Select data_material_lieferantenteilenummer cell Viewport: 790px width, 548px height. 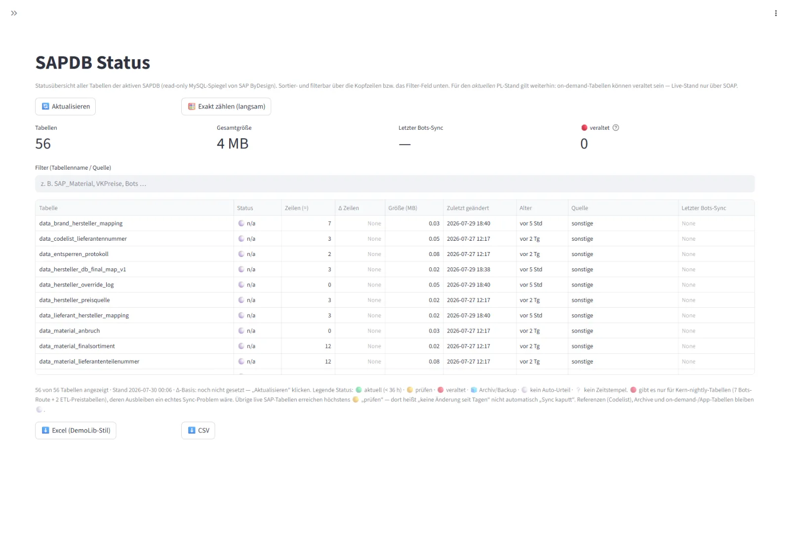pyautogui.click(x=134, y=361)
